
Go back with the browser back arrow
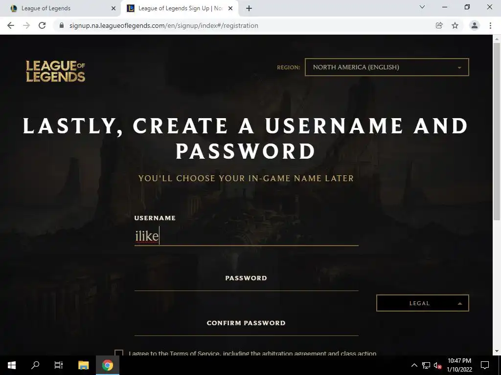11,25
